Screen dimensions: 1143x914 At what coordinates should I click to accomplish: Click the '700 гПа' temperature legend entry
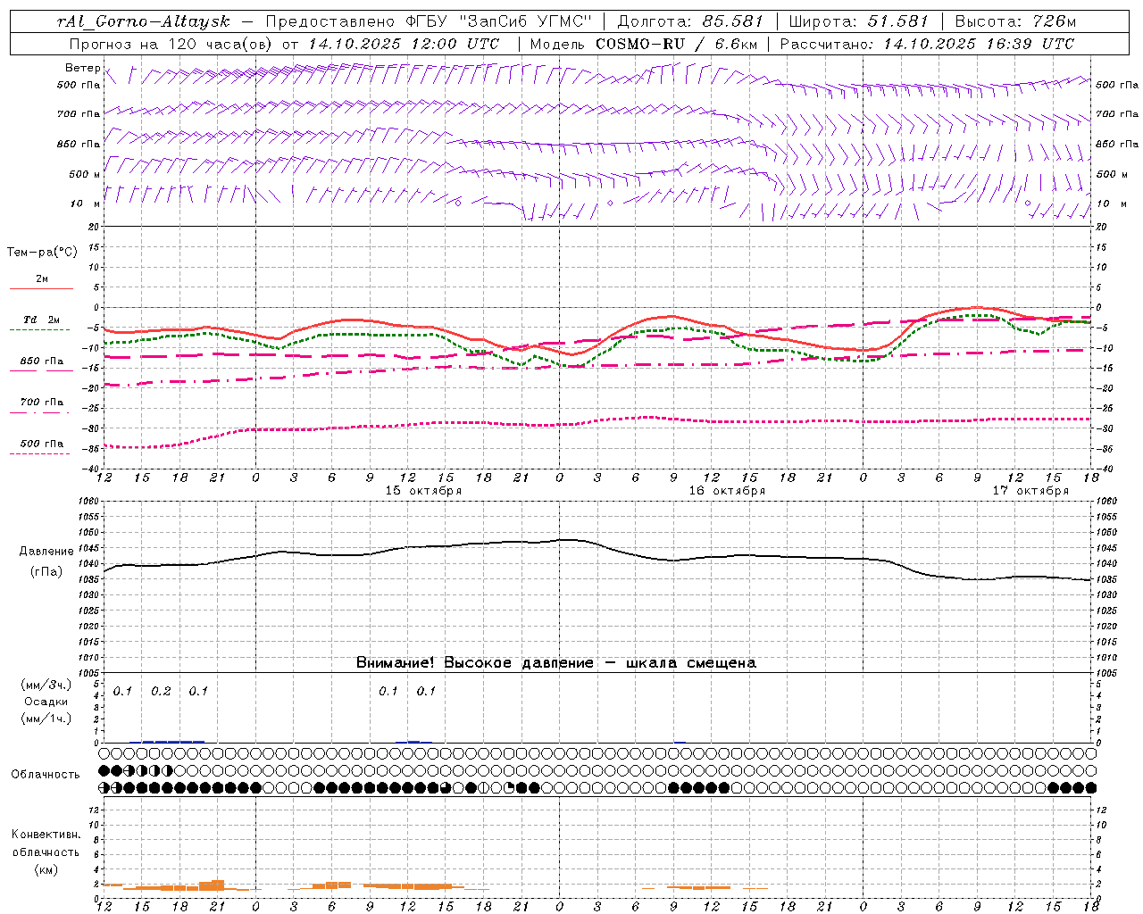click(x=42, y=403)
